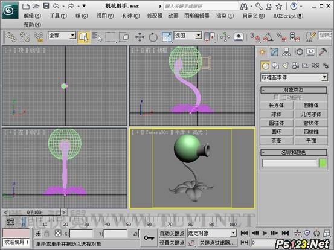This screenshot has height=250, width=334.
Task: Open the MAXScript menu
Action: 288,16
